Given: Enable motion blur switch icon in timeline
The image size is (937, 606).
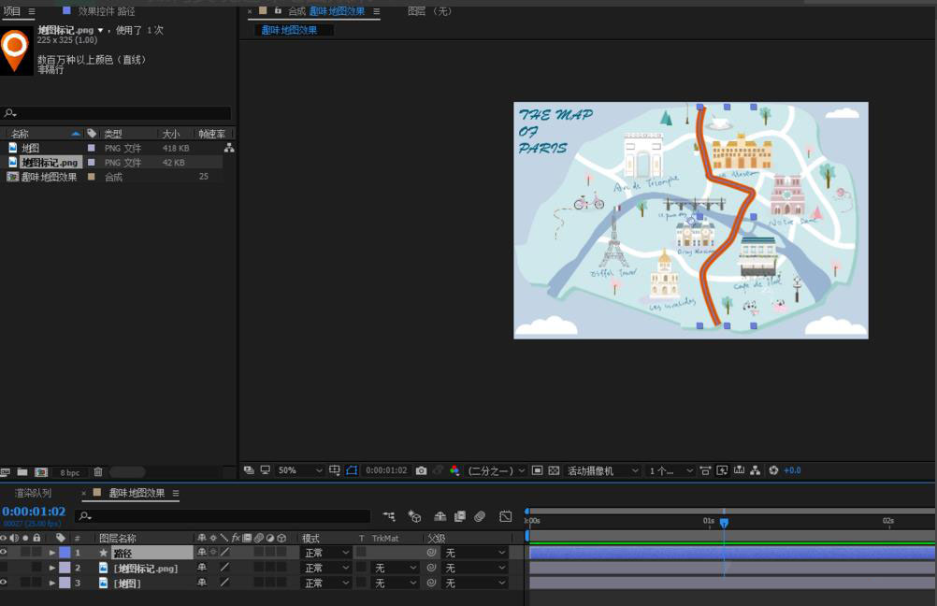Looking at the screenshot, I should pos(480,516).
